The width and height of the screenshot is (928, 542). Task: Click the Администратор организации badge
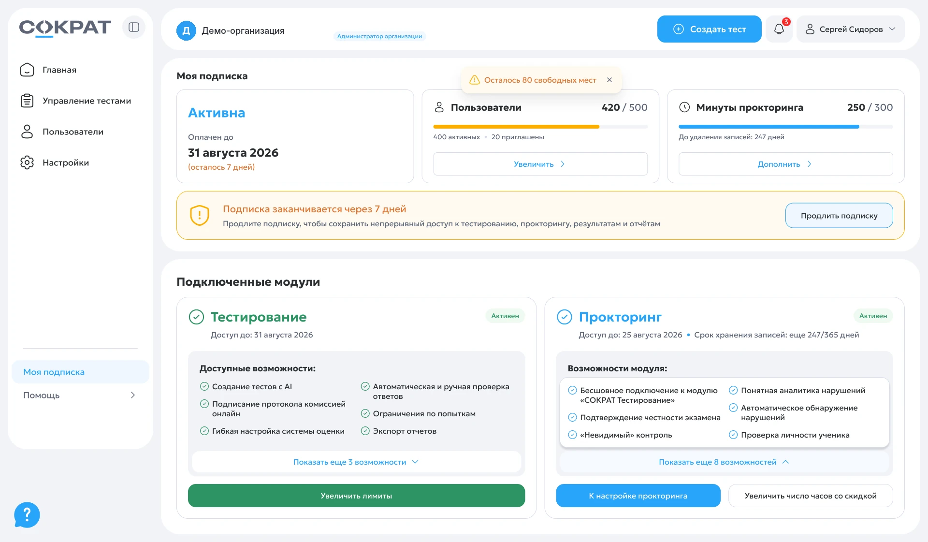tap(379, 36)
